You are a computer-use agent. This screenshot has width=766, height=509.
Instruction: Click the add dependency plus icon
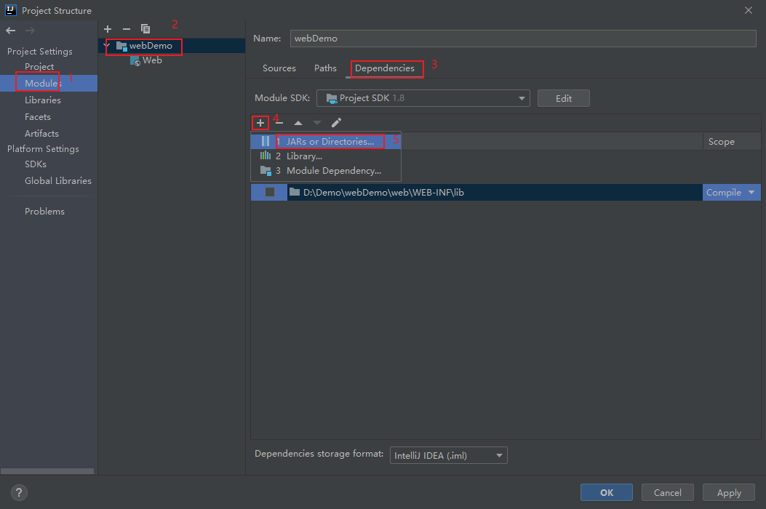(260, 123)
